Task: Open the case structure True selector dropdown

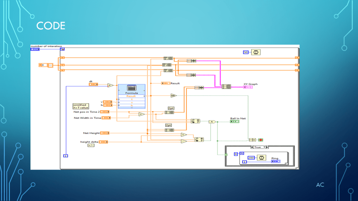Action: (x=259, y=147)
